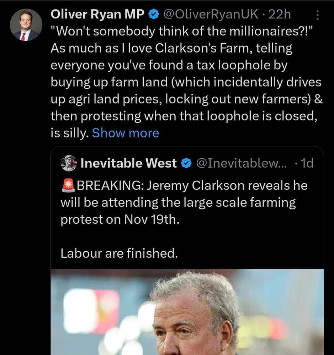Click the "Labour are finished." text
334x355 pixels.
click(119, 253)
